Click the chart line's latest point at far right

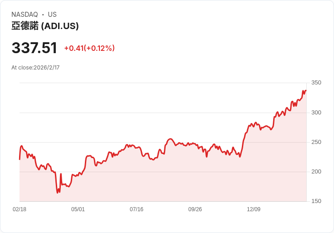click(306, 90)
